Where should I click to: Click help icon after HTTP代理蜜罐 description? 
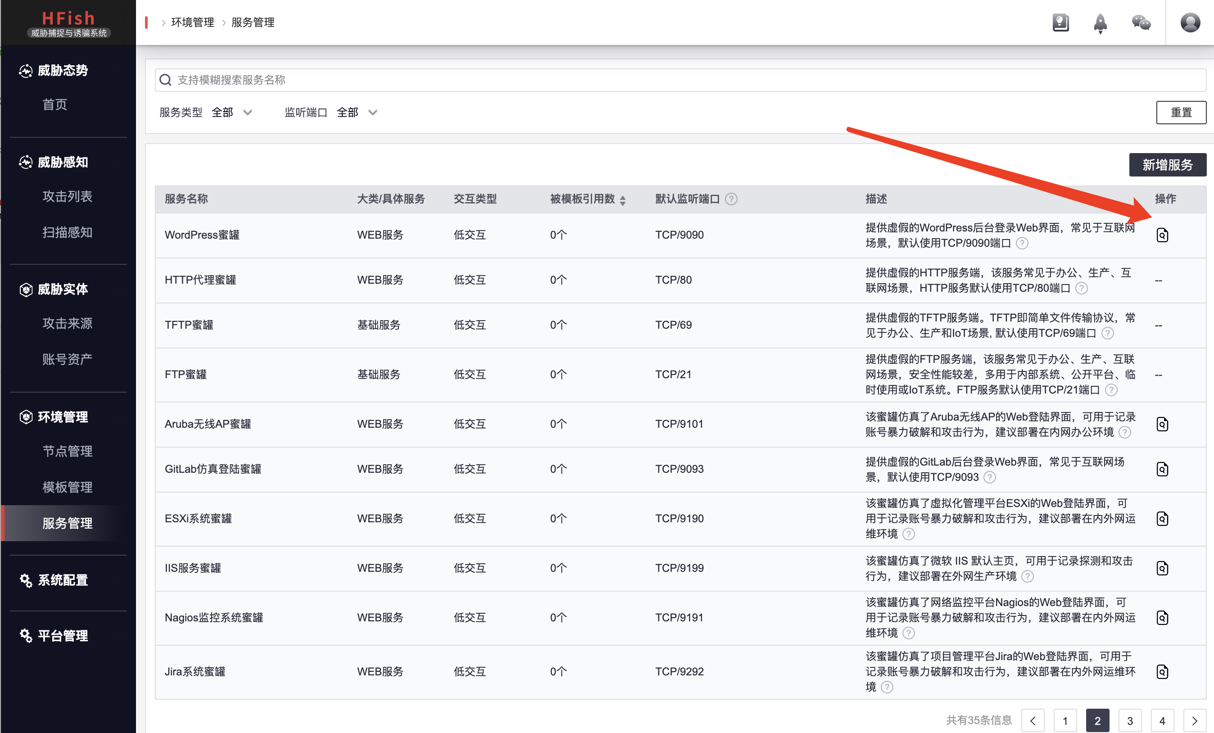click(x=1081, y=288)
